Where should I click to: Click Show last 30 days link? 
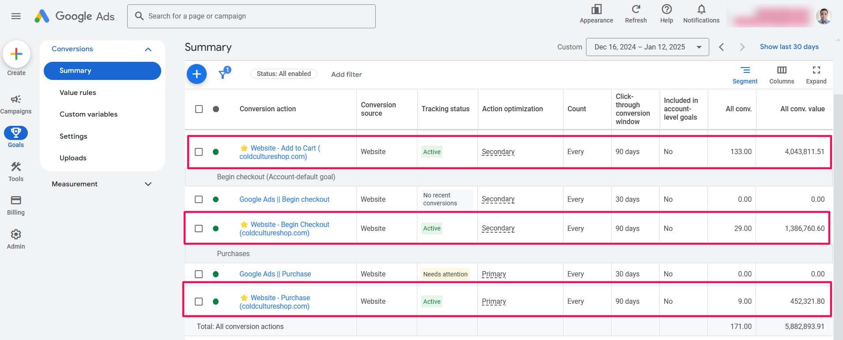789,47
